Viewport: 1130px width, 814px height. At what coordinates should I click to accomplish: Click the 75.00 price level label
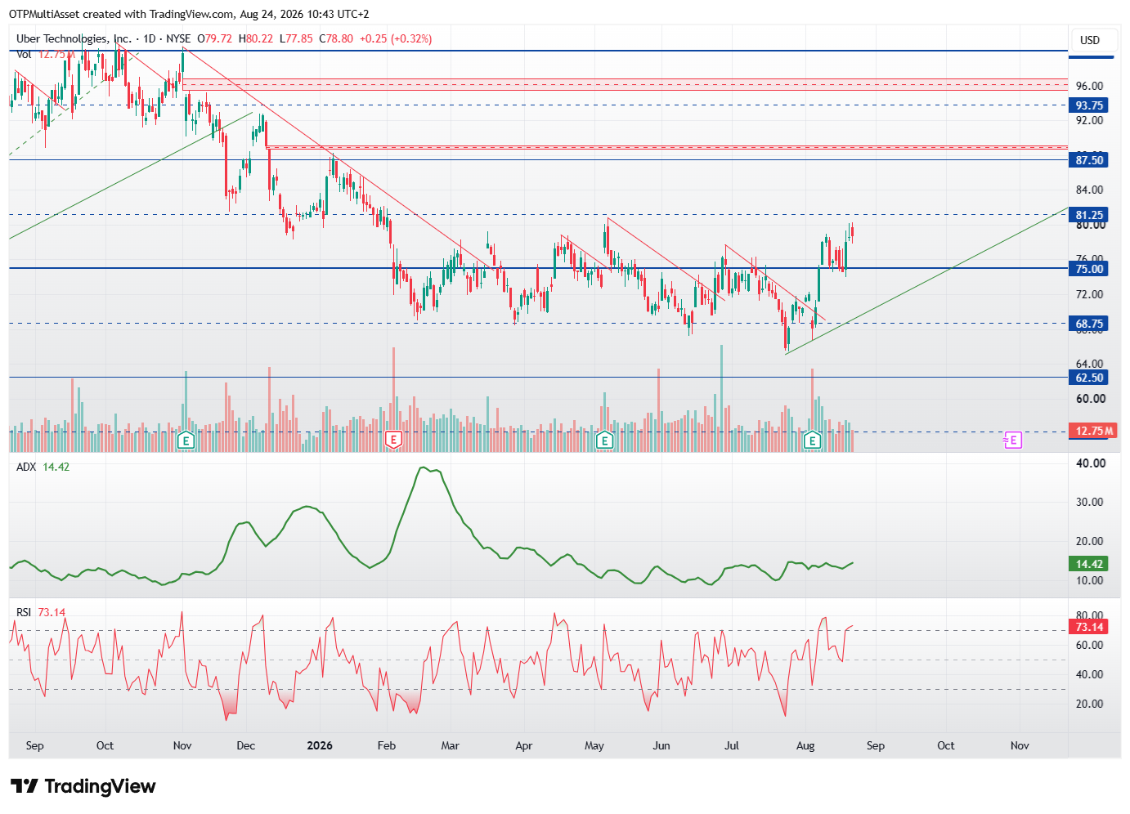click(x=1089, y=269)
